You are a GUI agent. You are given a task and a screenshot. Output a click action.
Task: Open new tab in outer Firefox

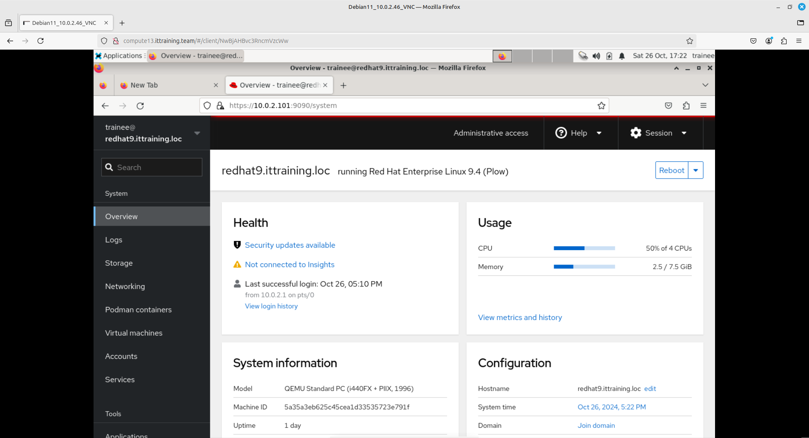(x=122, y=23)
